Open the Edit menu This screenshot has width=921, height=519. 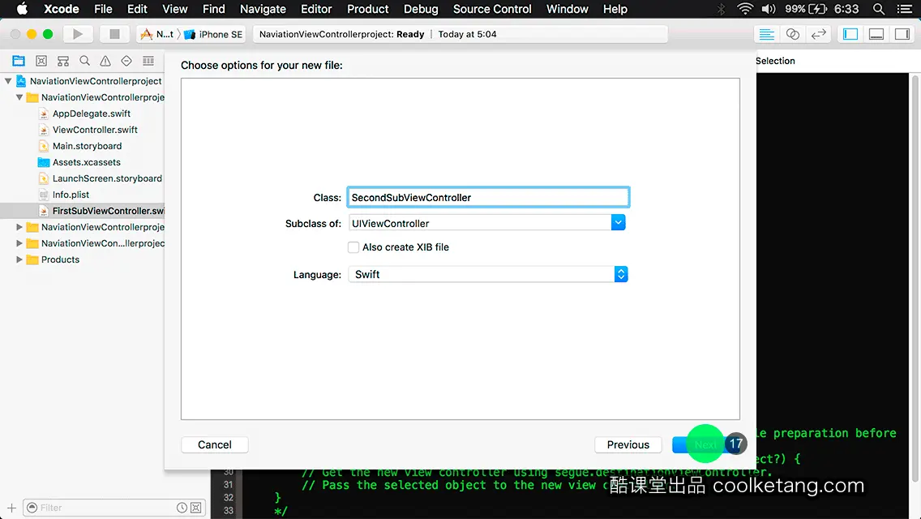coord(137,9)
